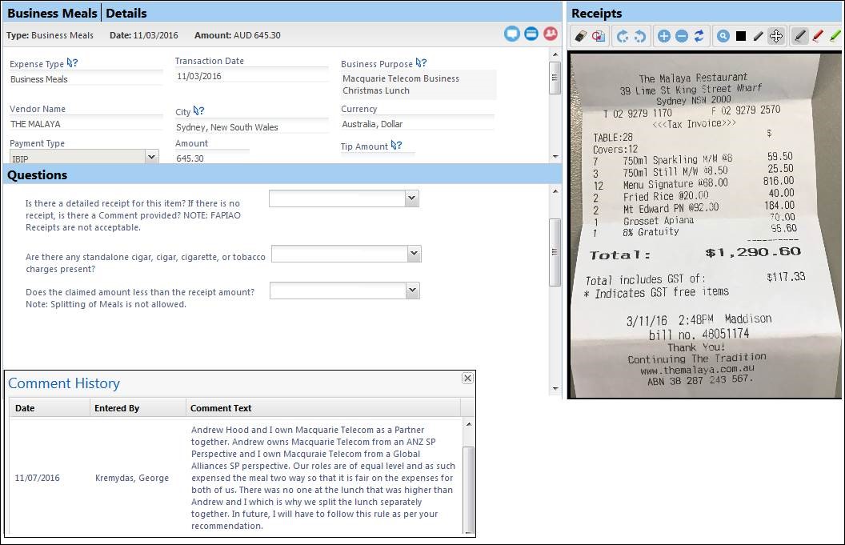Open the blue comments bubble icon
The height and width of the screenshot is (545, 845).
click(512, 34)
